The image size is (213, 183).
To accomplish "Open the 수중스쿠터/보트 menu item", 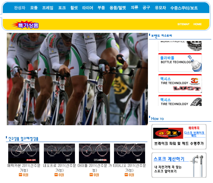I will [x=184, y=8].
